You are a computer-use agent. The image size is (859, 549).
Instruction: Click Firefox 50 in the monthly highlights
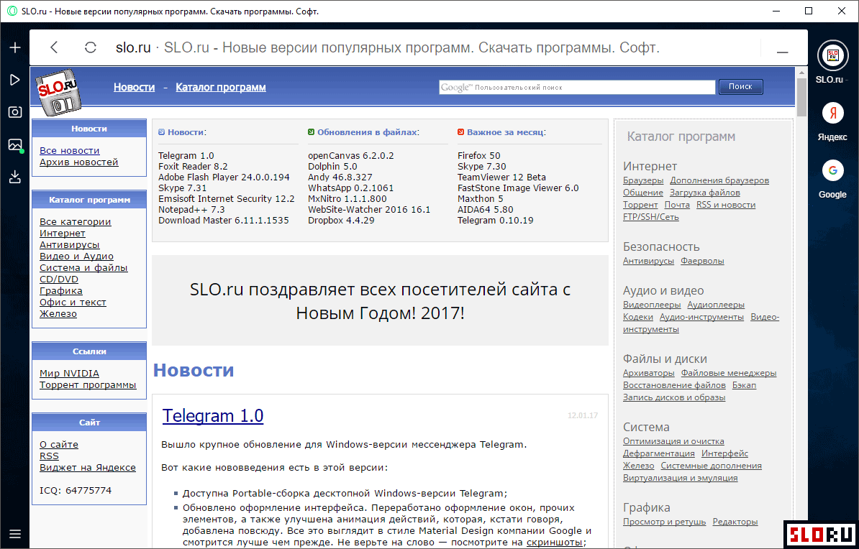[x=479, y=155]
